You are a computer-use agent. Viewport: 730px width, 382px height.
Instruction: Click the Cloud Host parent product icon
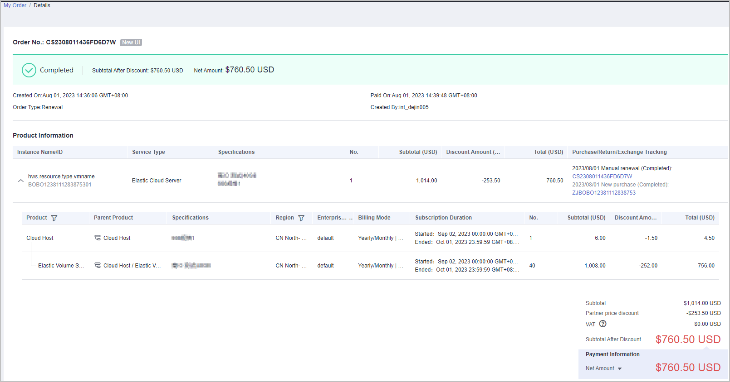point(98,238)
